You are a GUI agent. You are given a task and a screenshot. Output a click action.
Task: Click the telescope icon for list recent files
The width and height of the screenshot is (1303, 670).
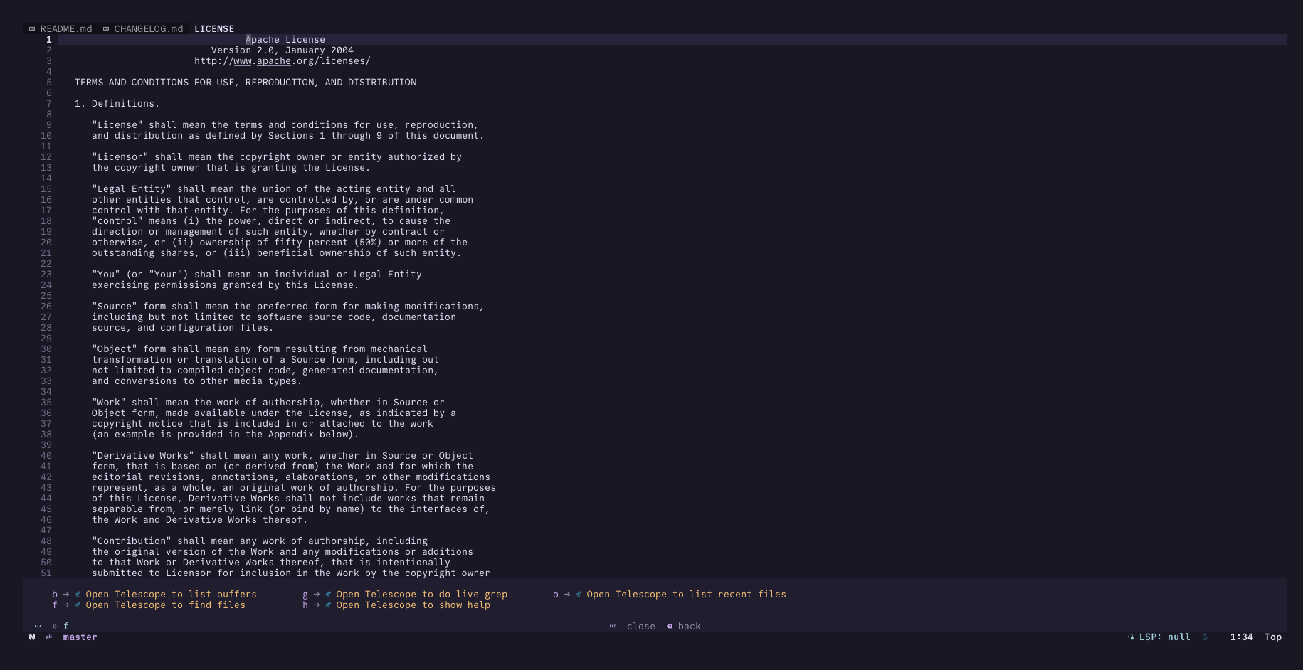(579, 595)
